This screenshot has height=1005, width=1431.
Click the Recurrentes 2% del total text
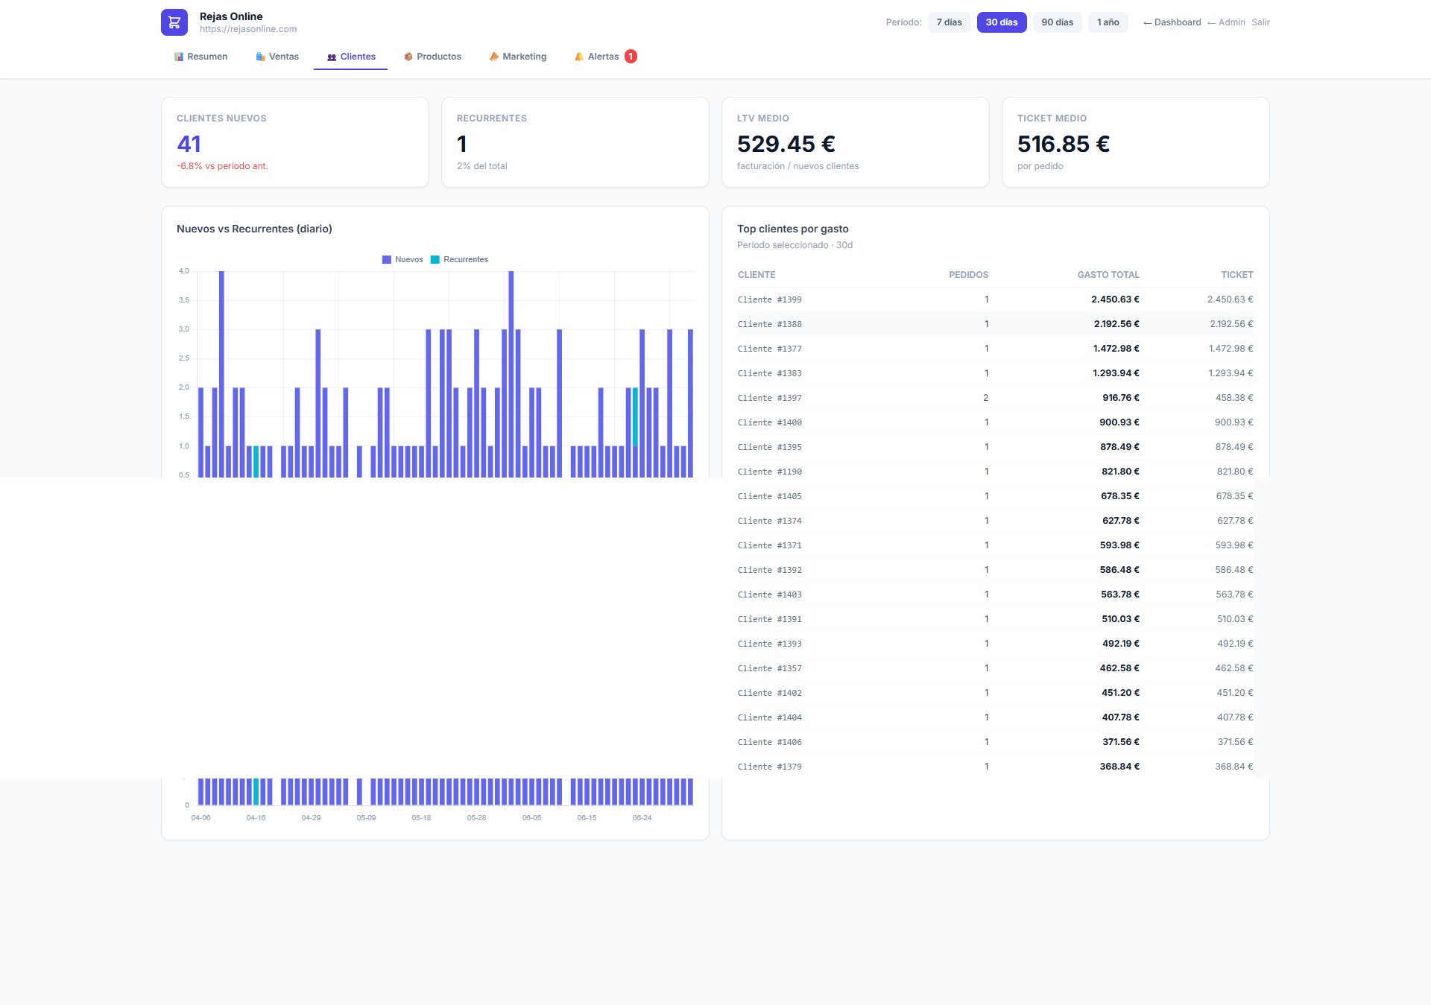pos(482,166)
